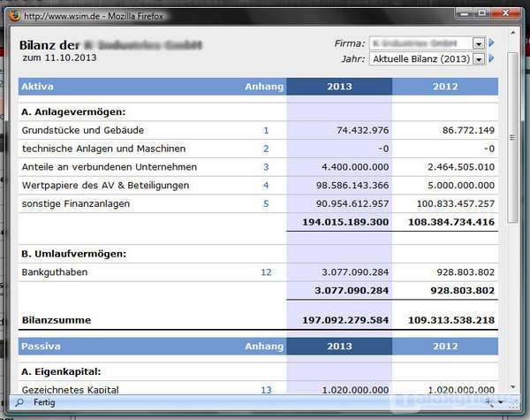Click the 'Grundstücke und Gebäude' row label
The height and width of the screenshot is (420, 530).
click(x=83, y=130)
